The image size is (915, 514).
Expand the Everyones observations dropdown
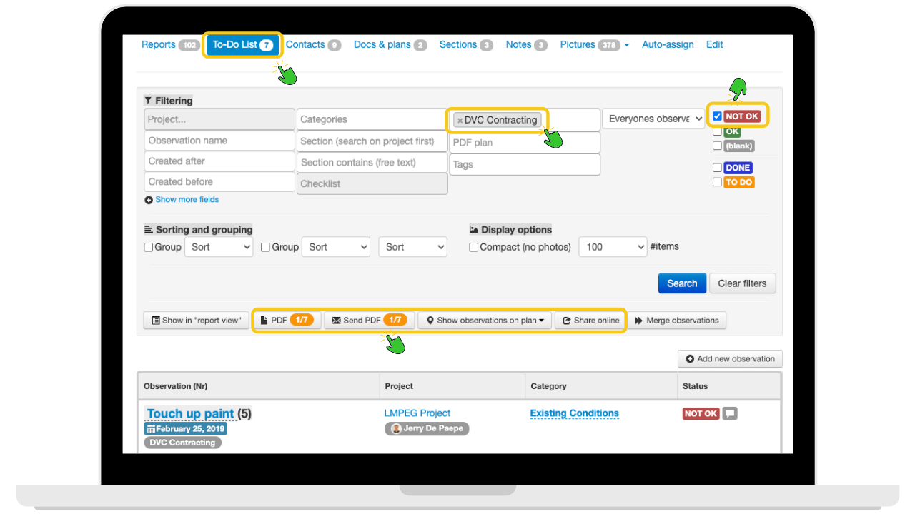[x=656, y=119]
